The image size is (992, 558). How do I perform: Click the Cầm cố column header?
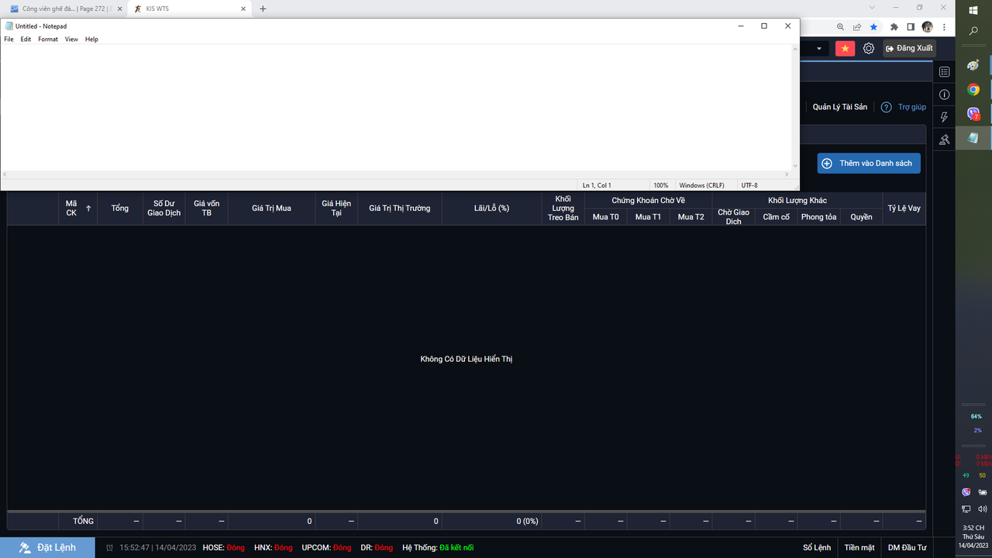pos(777,217)
